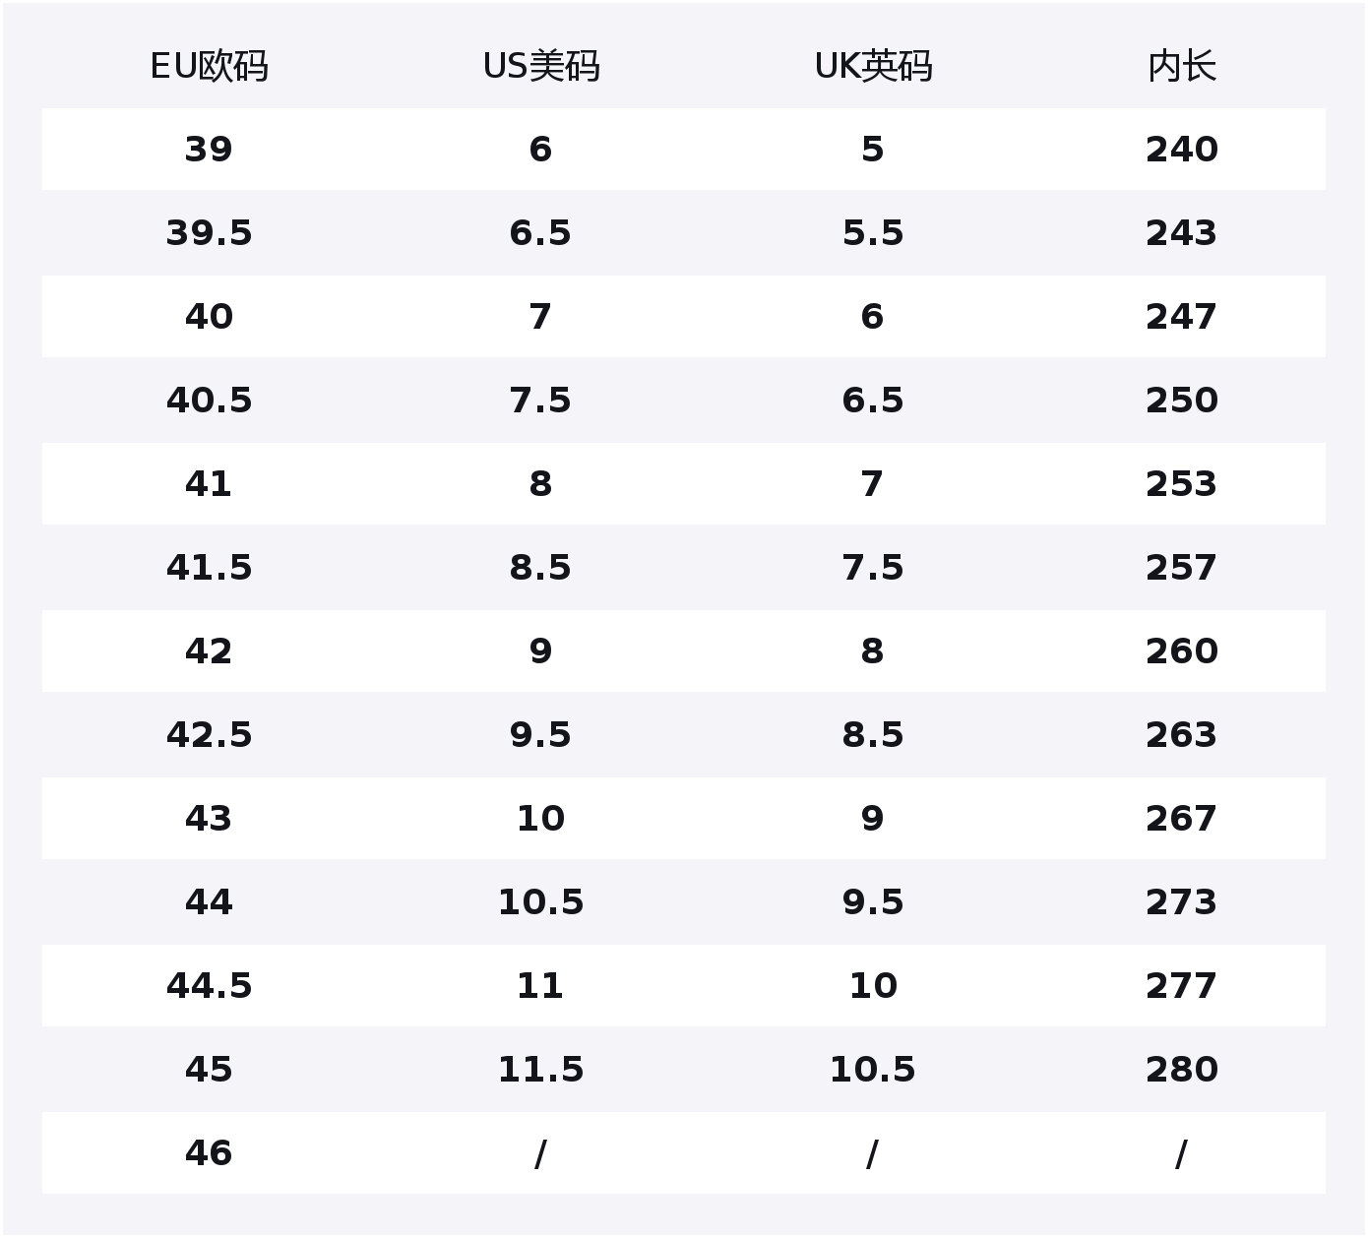1368x1238 pixels.
Task: Select US size 11.5 cell
Action: (540, 1070)
